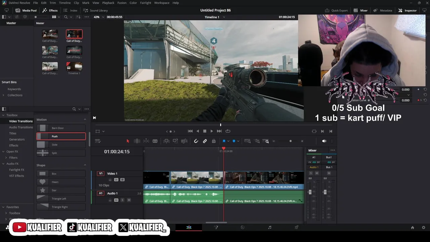This screenshot has width=430, height=242.
Task: Add a blue marker at playhead
Action: pyautogui.click(x=234, y=141)
